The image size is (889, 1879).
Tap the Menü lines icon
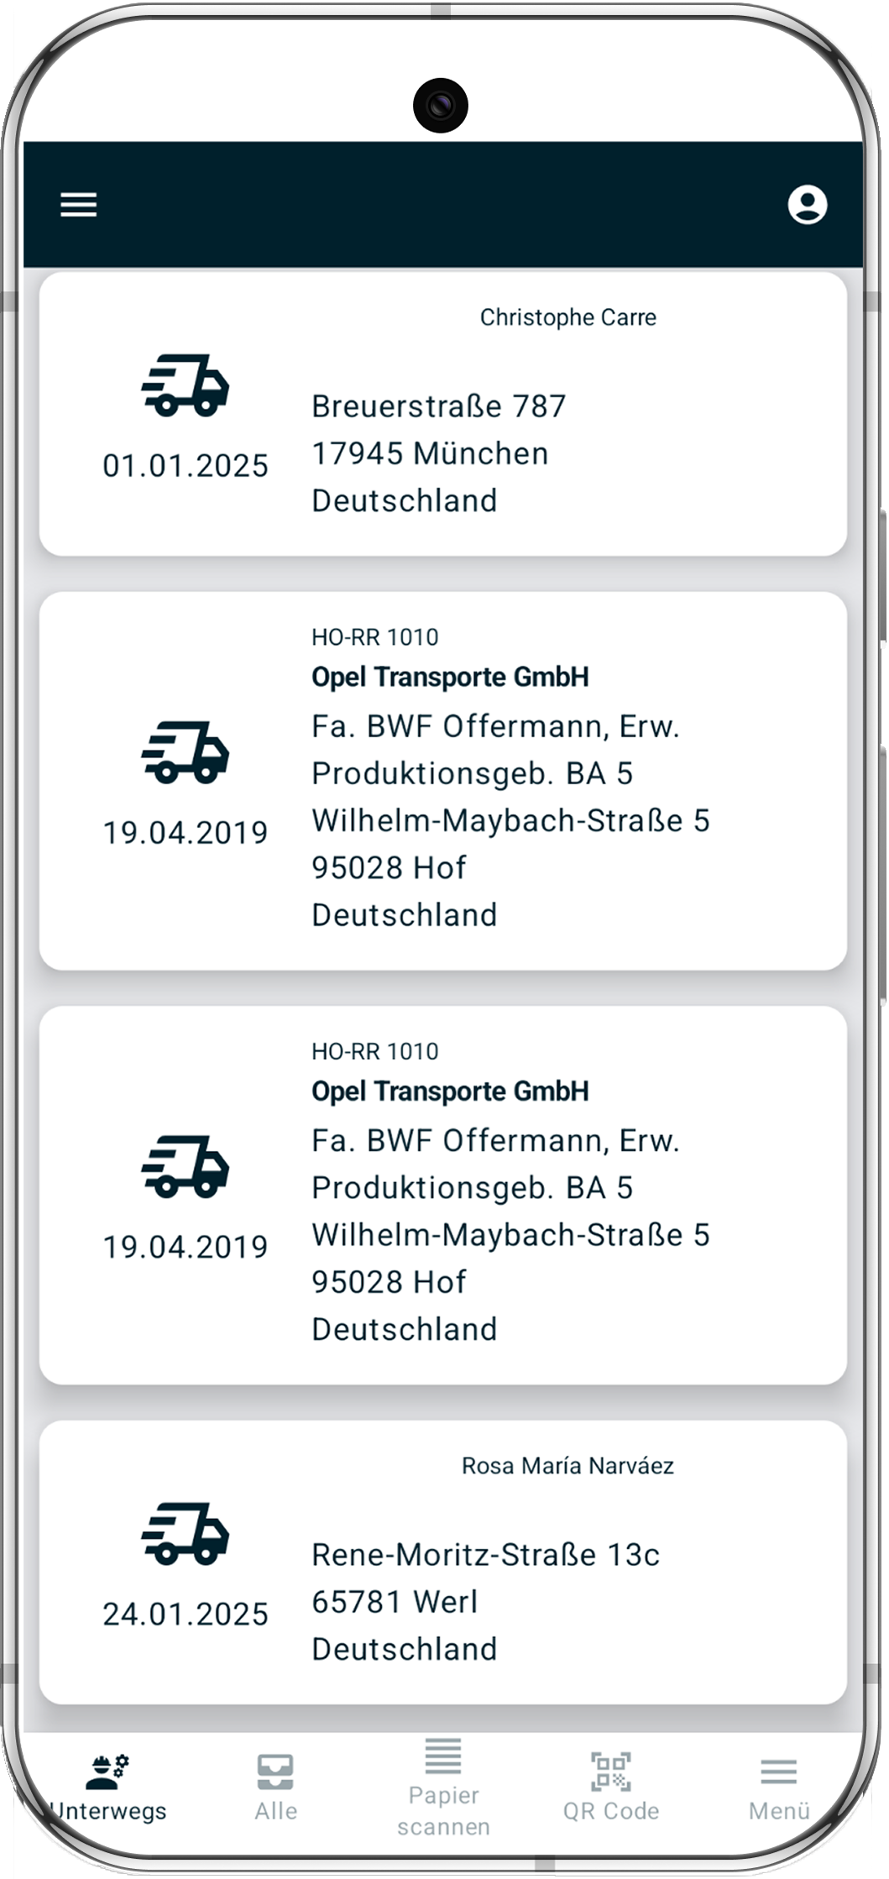click(x=779, y=1771)
